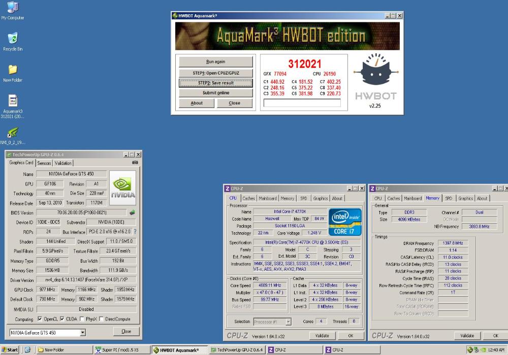Open the Graphics Card tab in GPU-Z
Image resolution: width=508 pixels, height=355 pixels.
point(21,163)
